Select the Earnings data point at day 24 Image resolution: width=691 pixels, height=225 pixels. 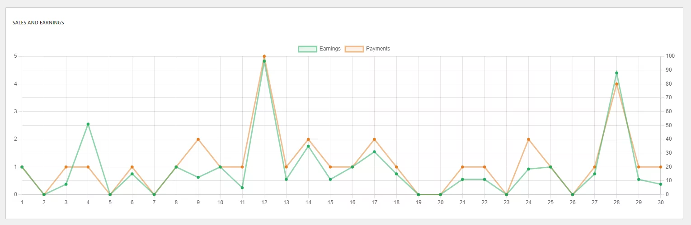point(528,169)
